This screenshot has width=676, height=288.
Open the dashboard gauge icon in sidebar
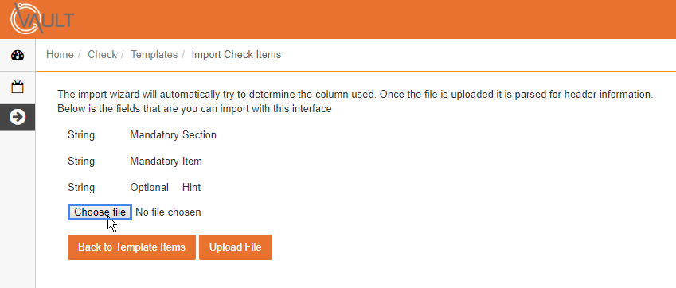click(18, 55)
